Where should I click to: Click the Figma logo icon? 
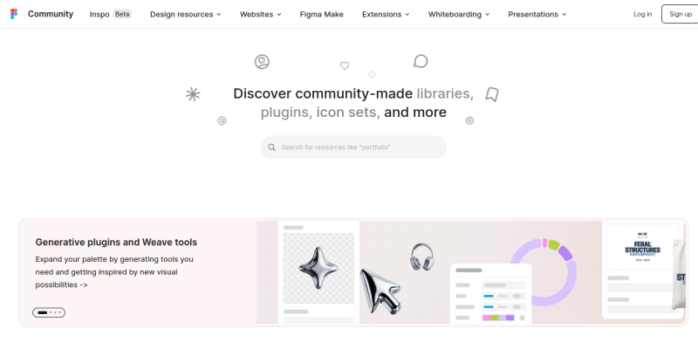click(14, 14)
